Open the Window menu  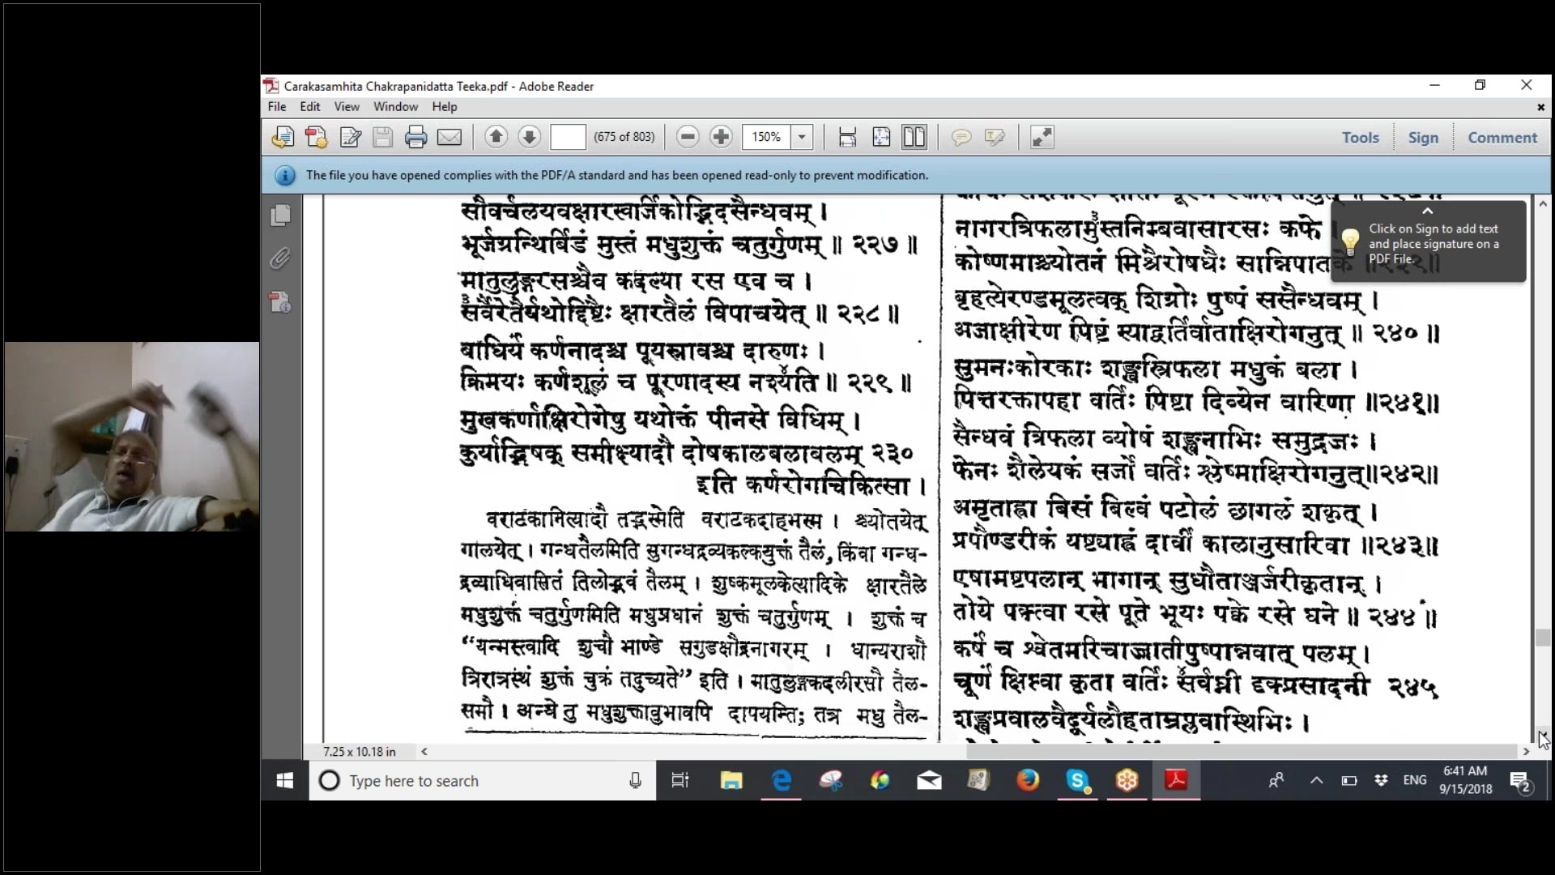[395, 106]
